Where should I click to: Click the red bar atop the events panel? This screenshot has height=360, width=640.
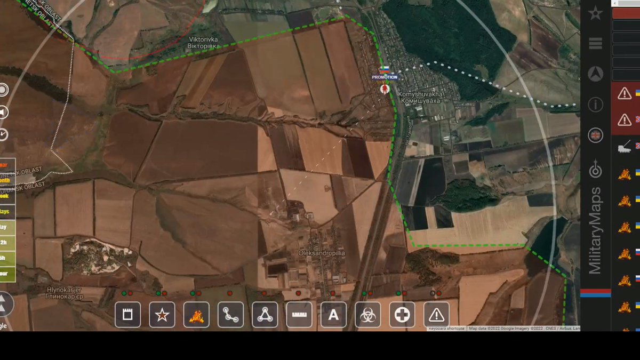(626, 13)
